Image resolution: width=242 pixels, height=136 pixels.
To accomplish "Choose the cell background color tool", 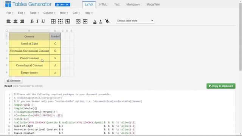I will coord(101,22).
